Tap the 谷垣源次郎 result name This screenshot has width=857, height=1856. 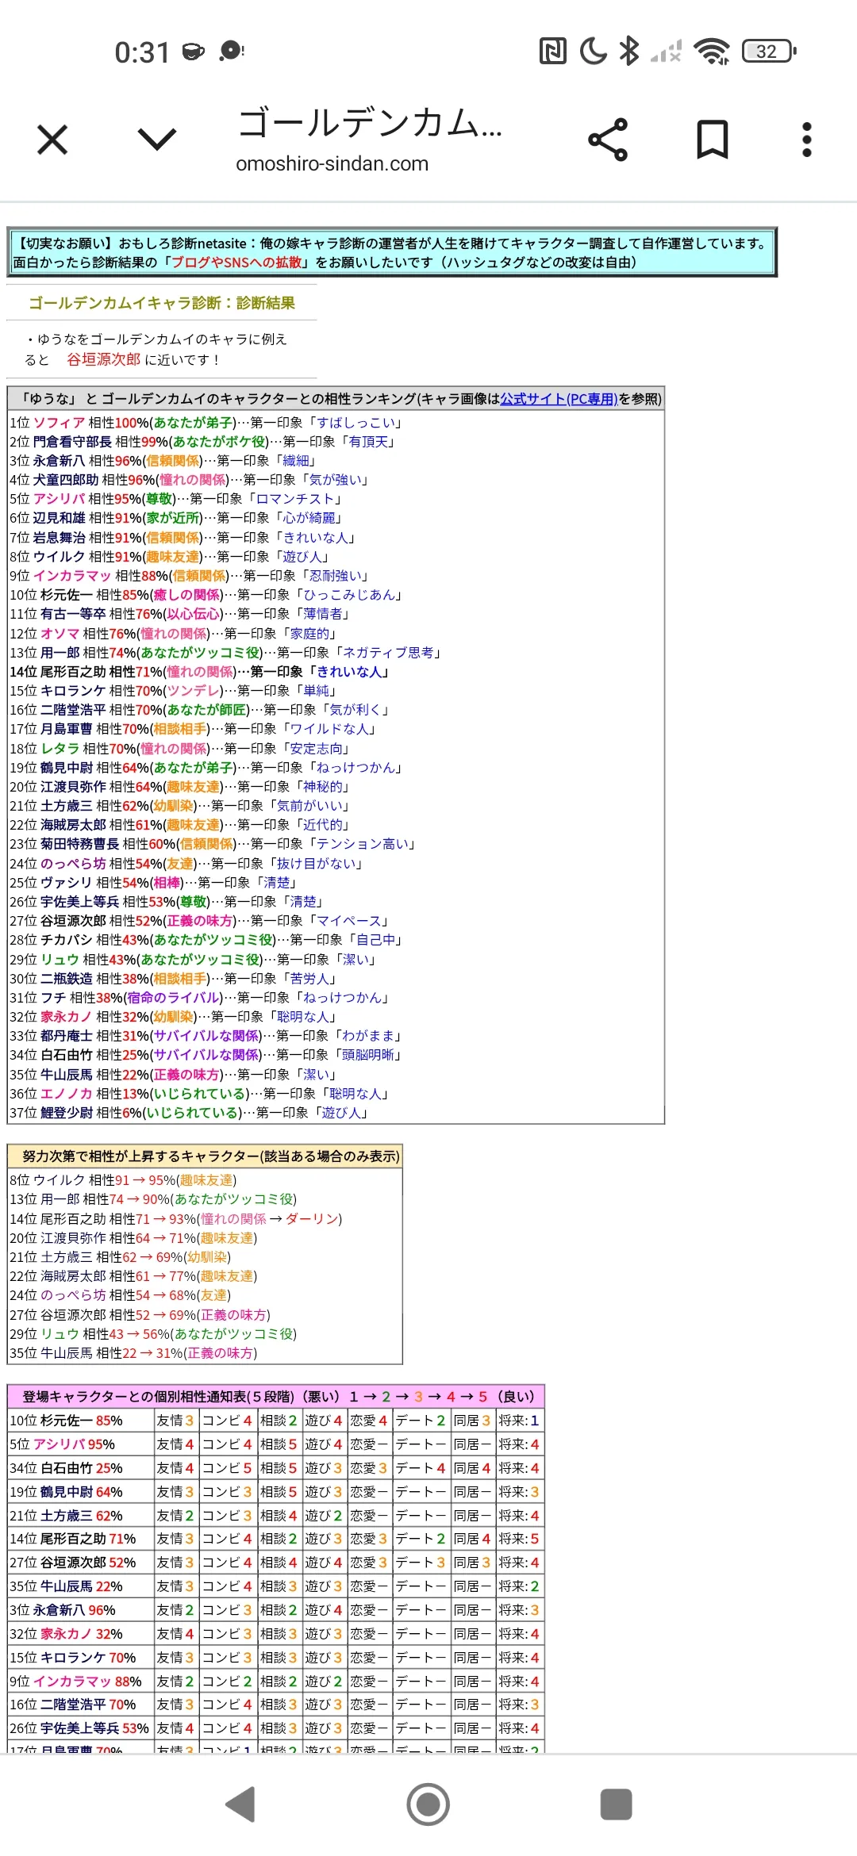click(x=103, y=359)
